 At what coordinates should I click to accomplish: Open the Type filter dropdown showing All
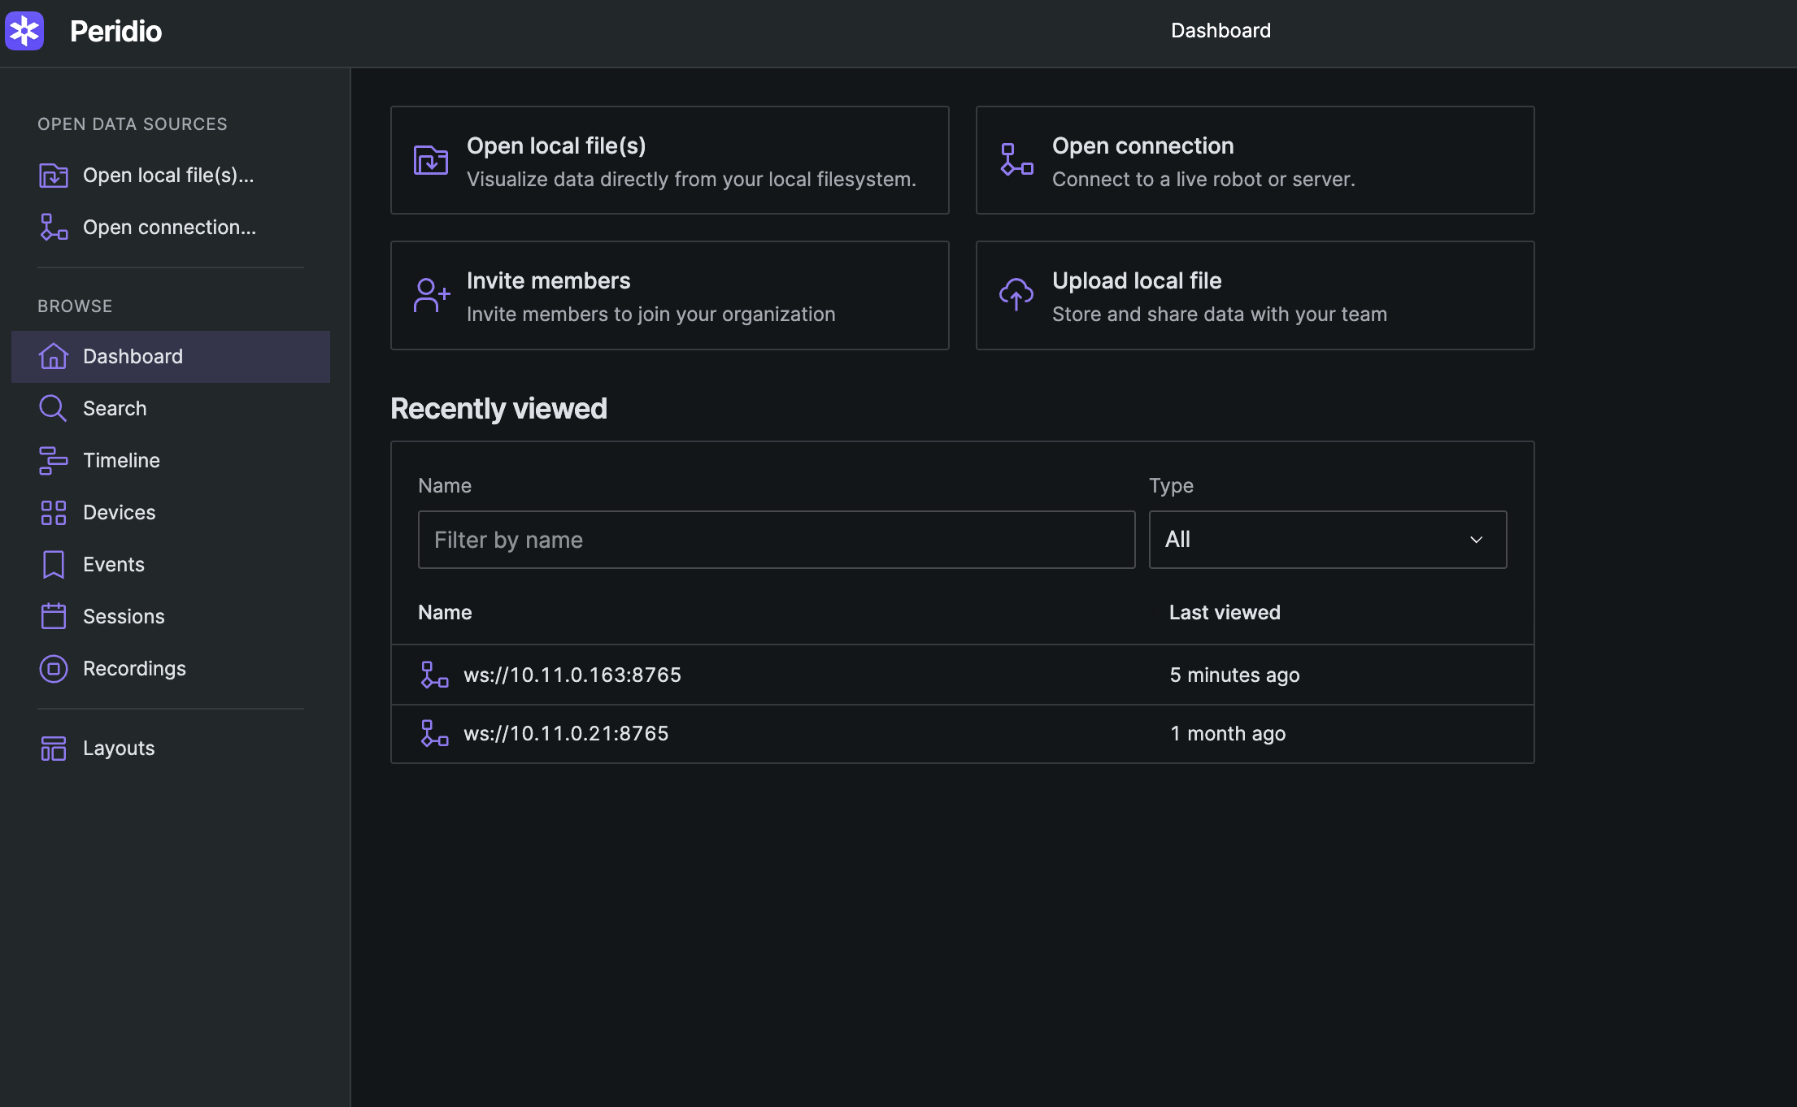[1328, 540]
